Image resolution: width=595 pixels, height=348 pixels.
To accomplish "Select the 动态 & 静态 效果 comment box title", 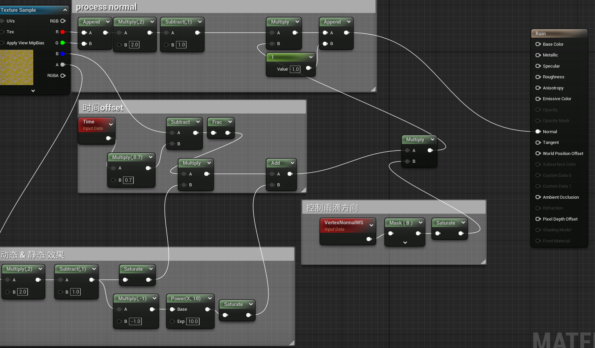I will [32, 255].
